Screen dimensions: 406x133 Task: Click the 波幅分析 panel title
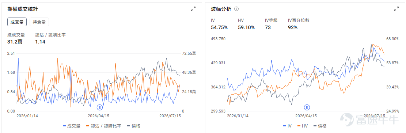tap(221, 9)
